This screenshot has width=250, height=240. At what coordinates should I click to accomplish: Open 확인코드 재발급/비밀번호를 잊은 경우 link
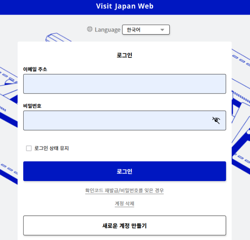tap(125, 190)
